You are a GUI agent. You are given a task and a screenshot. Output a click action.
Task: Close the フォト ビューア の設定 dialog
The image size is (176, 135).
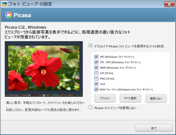pyautogui.click(x=169, y=4)
